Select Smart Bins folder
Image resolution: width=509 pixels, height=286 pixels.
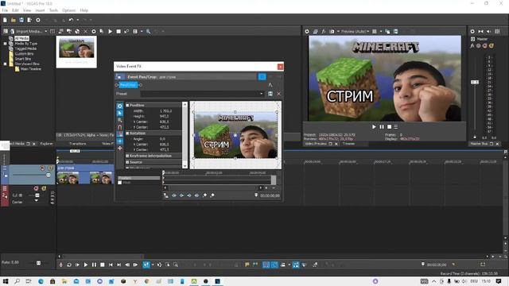pos(23,59)
